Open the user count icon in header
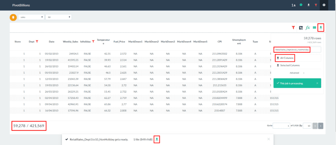Image resolution: width=336 pixels, height=145 pixels. (293, 5)
